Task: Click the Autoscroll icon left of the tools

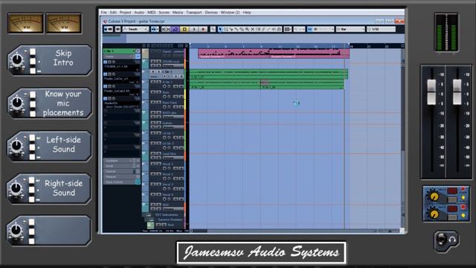Action: 213,30
